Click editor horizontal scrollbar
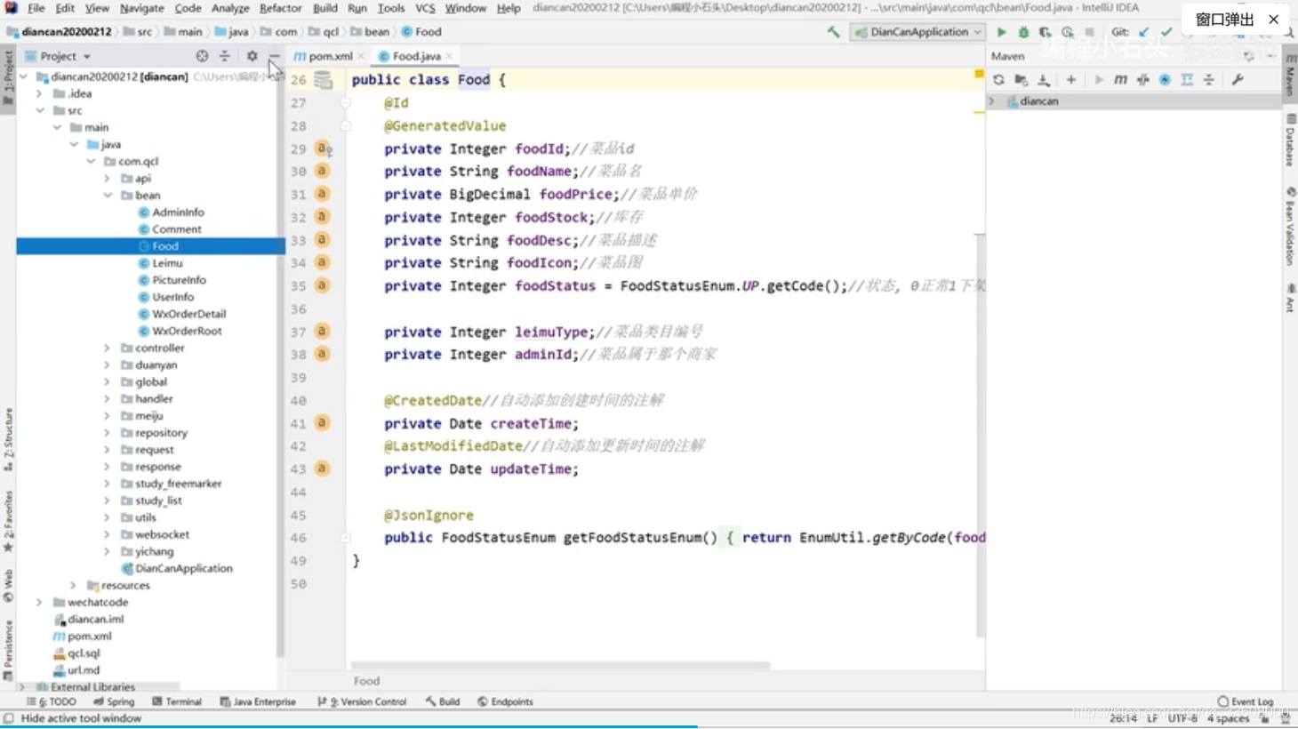 [560, 665]
